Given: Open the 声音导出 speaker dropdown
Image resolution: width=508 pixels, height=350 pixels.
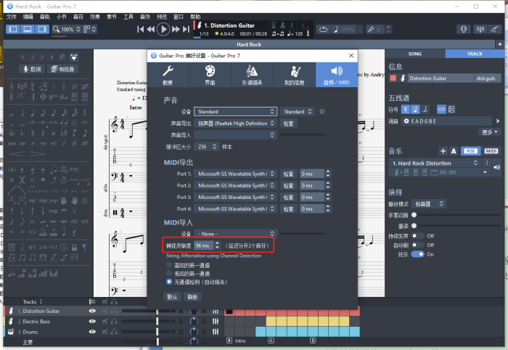Looking at the screenshot, I should (236, 123).
